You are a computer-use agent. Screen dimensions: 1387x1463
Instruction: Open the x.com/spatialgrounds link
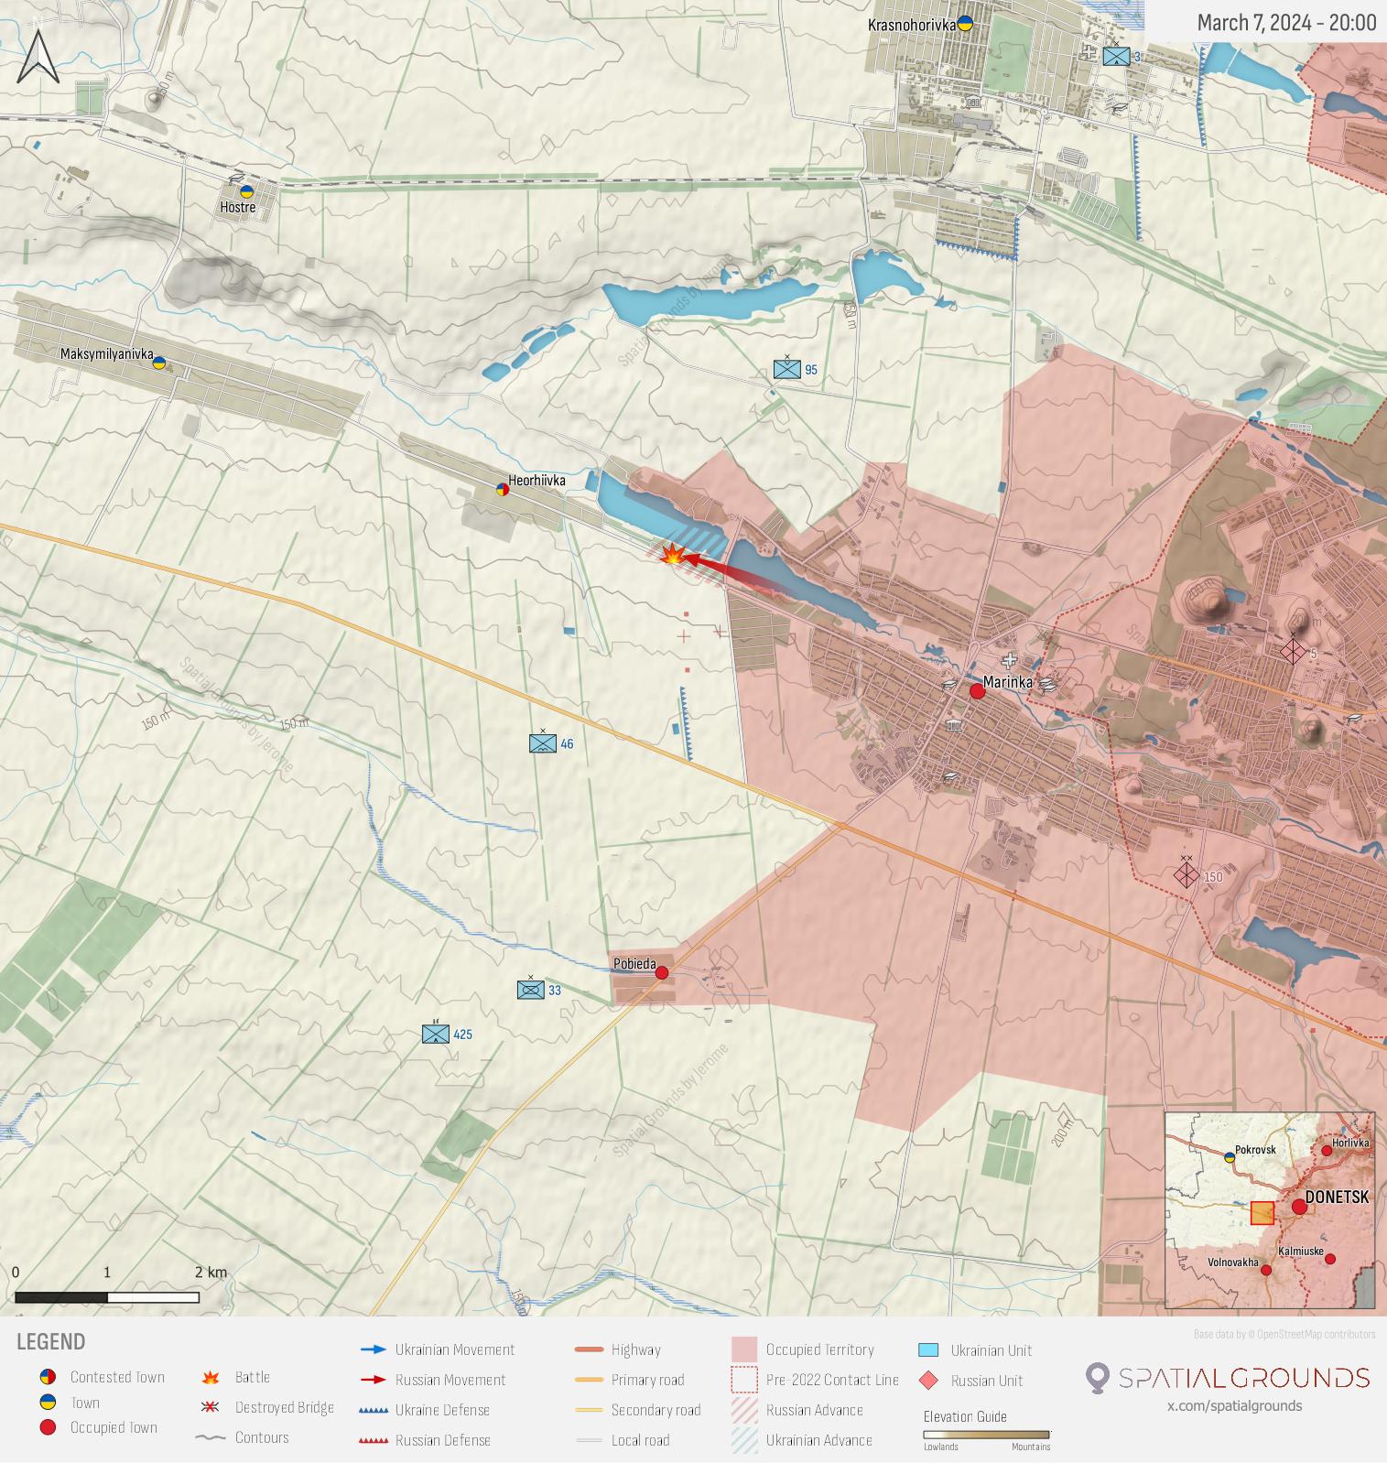[1234, 1405]
